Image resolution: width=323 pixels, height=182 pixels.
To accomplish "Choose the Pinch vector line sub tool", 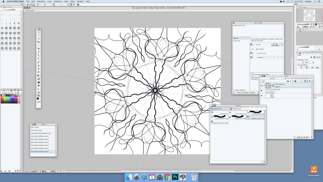I will 237,112.
